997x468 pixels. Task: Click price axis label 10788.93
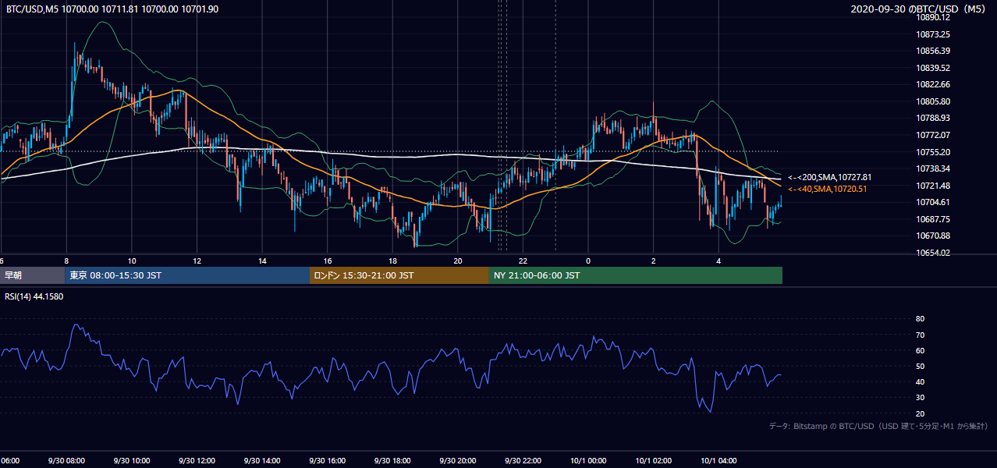click(x=933, y=118)
